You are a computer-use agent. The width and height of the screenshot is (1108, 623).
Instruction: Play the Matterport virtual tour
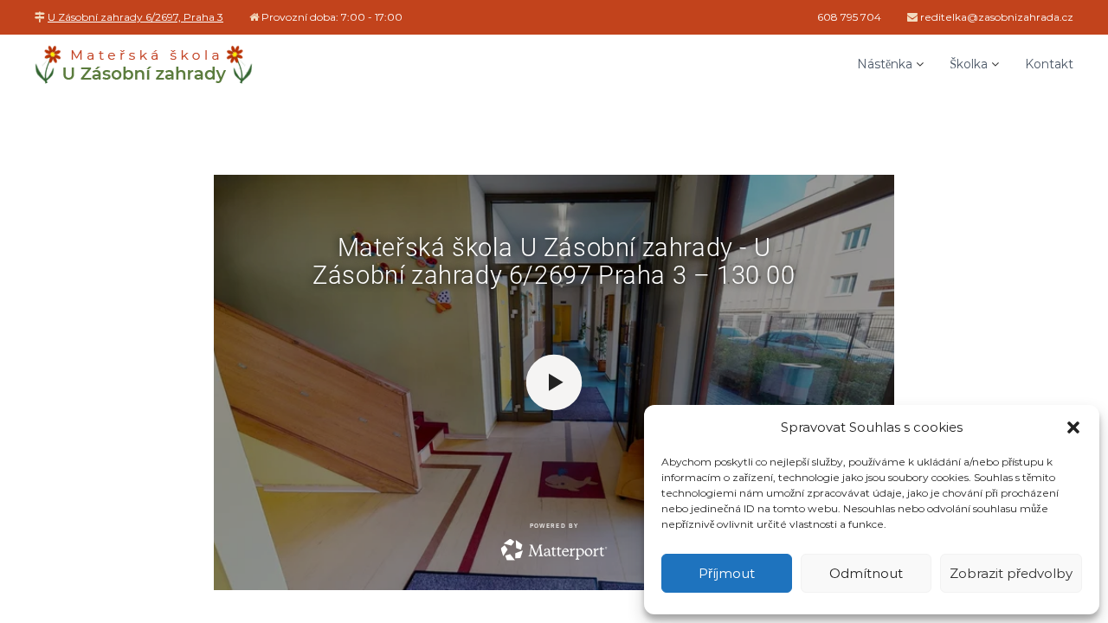point(554,382)
